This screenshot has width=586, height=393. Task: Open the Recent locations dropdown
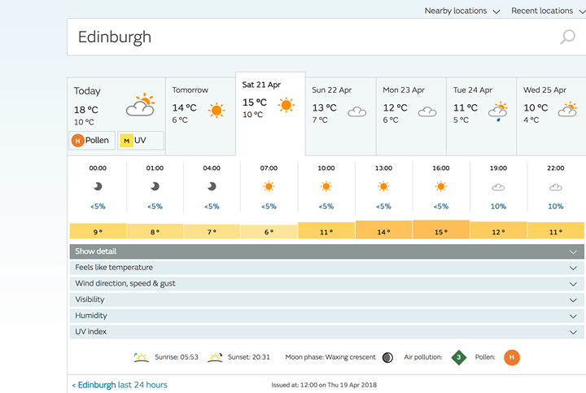click(x=547, y=11)
